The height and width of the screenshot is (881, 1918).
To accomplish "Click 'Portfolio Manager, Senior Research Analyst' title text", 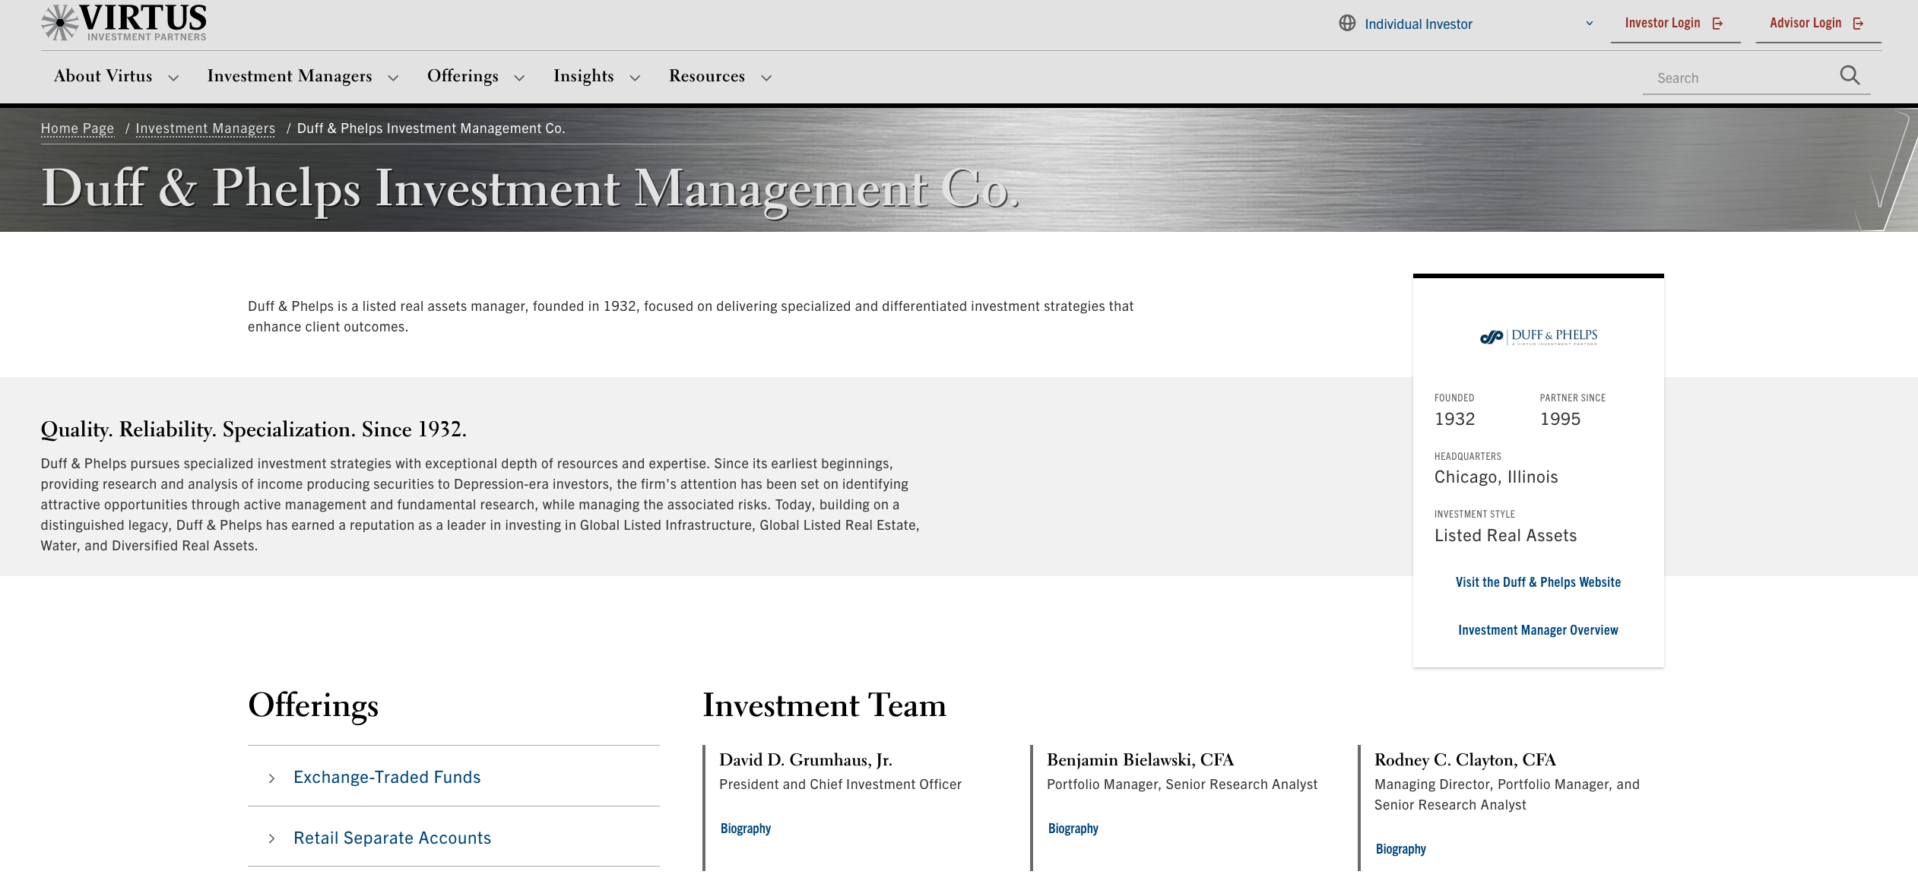I will (x=1182, y=784).
